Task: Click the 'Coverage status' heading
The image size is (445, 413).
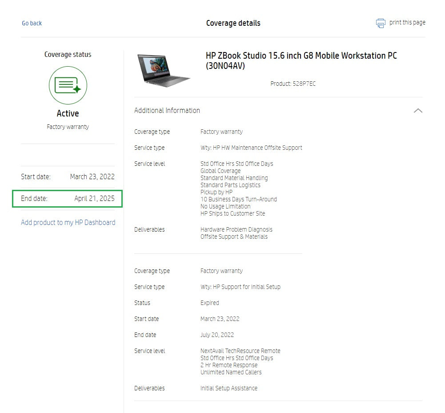Action: pos(68,55)
